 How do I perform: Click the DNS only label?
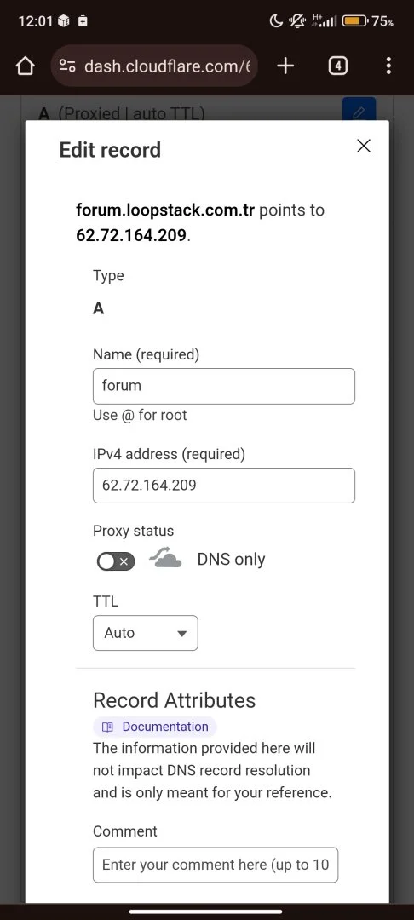231,559
